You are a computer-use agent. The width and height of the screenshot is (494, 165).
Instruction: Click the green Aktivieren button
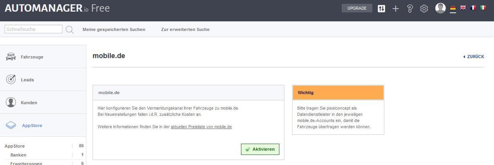pyautogui.click(x=260, y=149)
